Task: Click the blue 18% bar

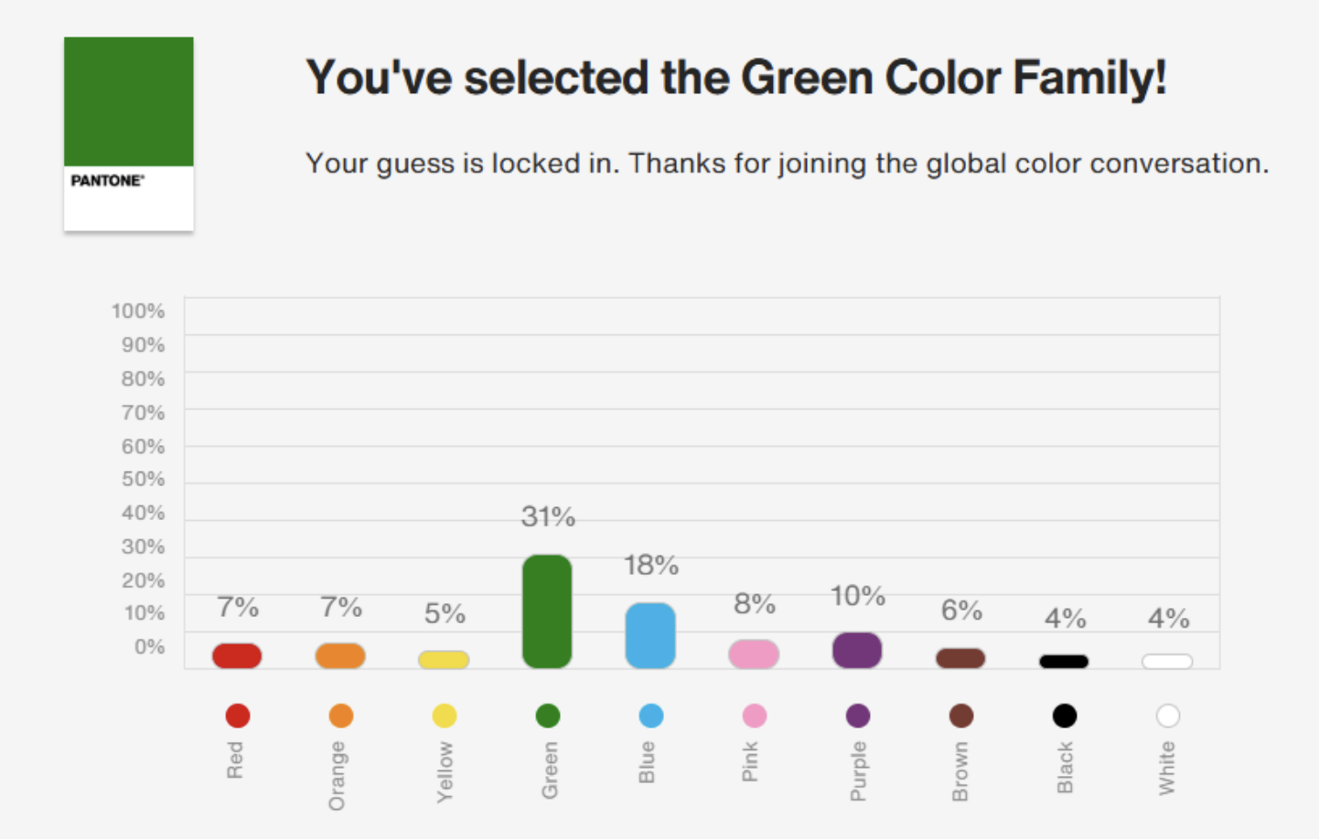Action: point(650,635)
